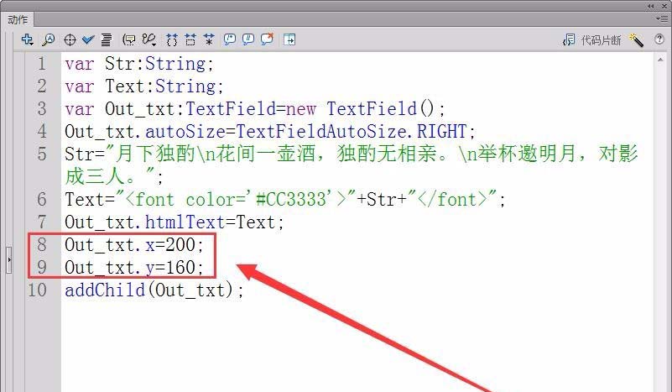The width and height of the screenshot is (672, 392).
Task: Apply line comment icon
Action: tap(248, 40)
